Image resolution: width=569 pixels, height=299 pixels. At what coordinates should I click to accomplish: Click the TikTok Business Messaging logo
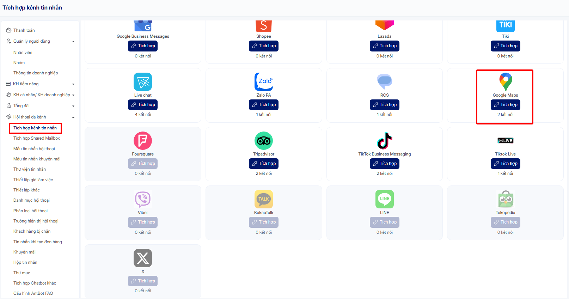[385, 141]
